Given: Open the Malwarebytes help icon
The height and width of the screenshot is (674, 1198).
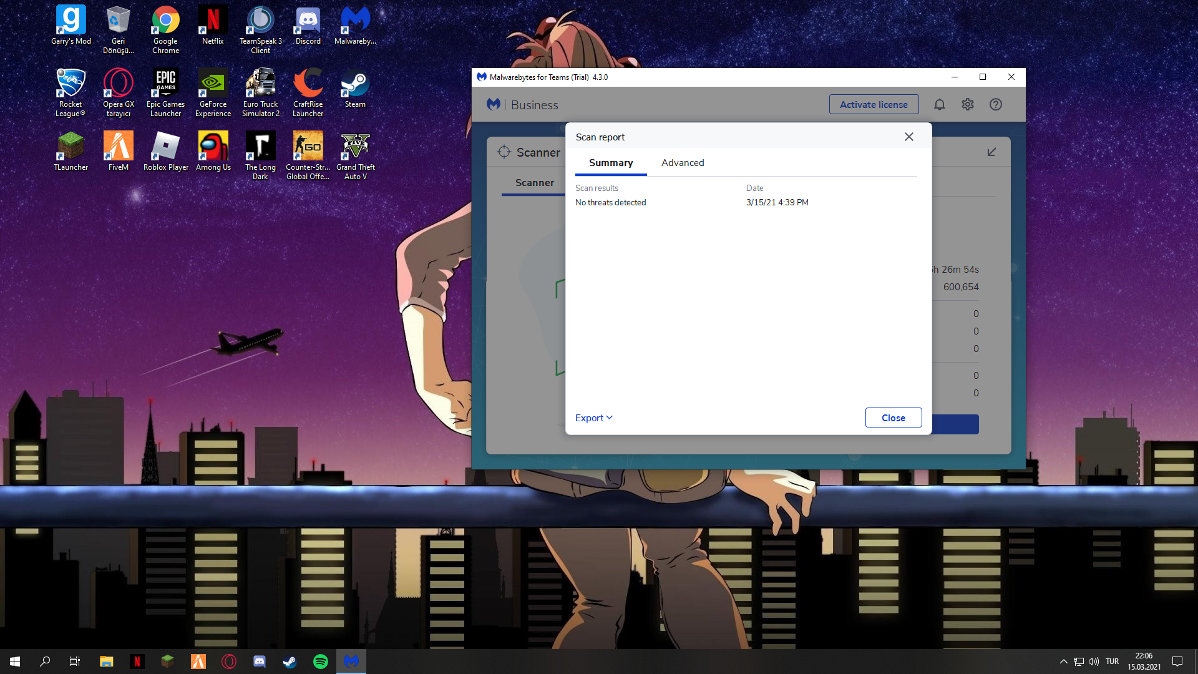Looking at the screenshot, I should pyautogui.click(x=996, y=104).
